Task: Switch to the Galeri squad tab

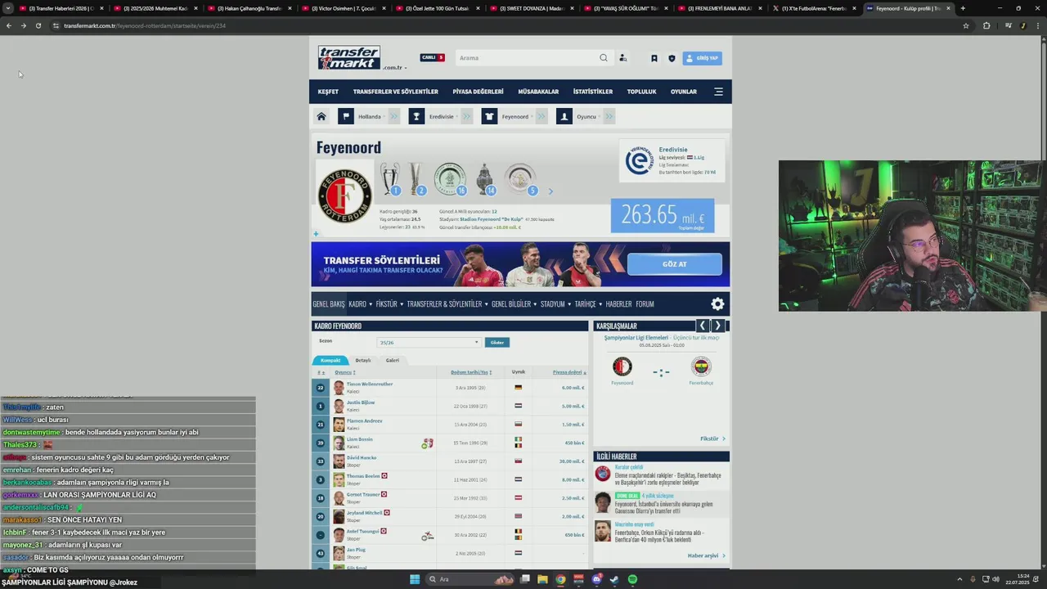Action: (393, 360)
